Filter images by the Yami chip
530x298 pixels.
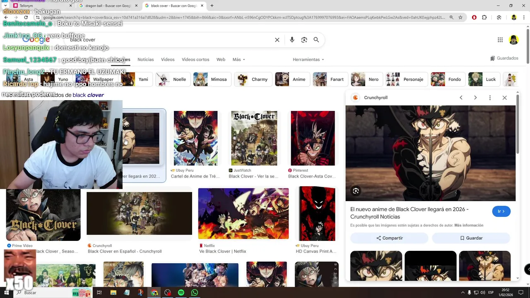tap(137, 79)
